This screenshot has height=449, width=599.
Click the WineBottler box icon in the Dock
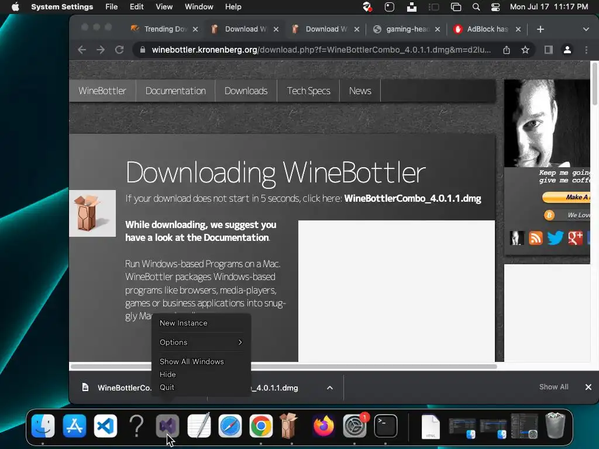point(288,426)
